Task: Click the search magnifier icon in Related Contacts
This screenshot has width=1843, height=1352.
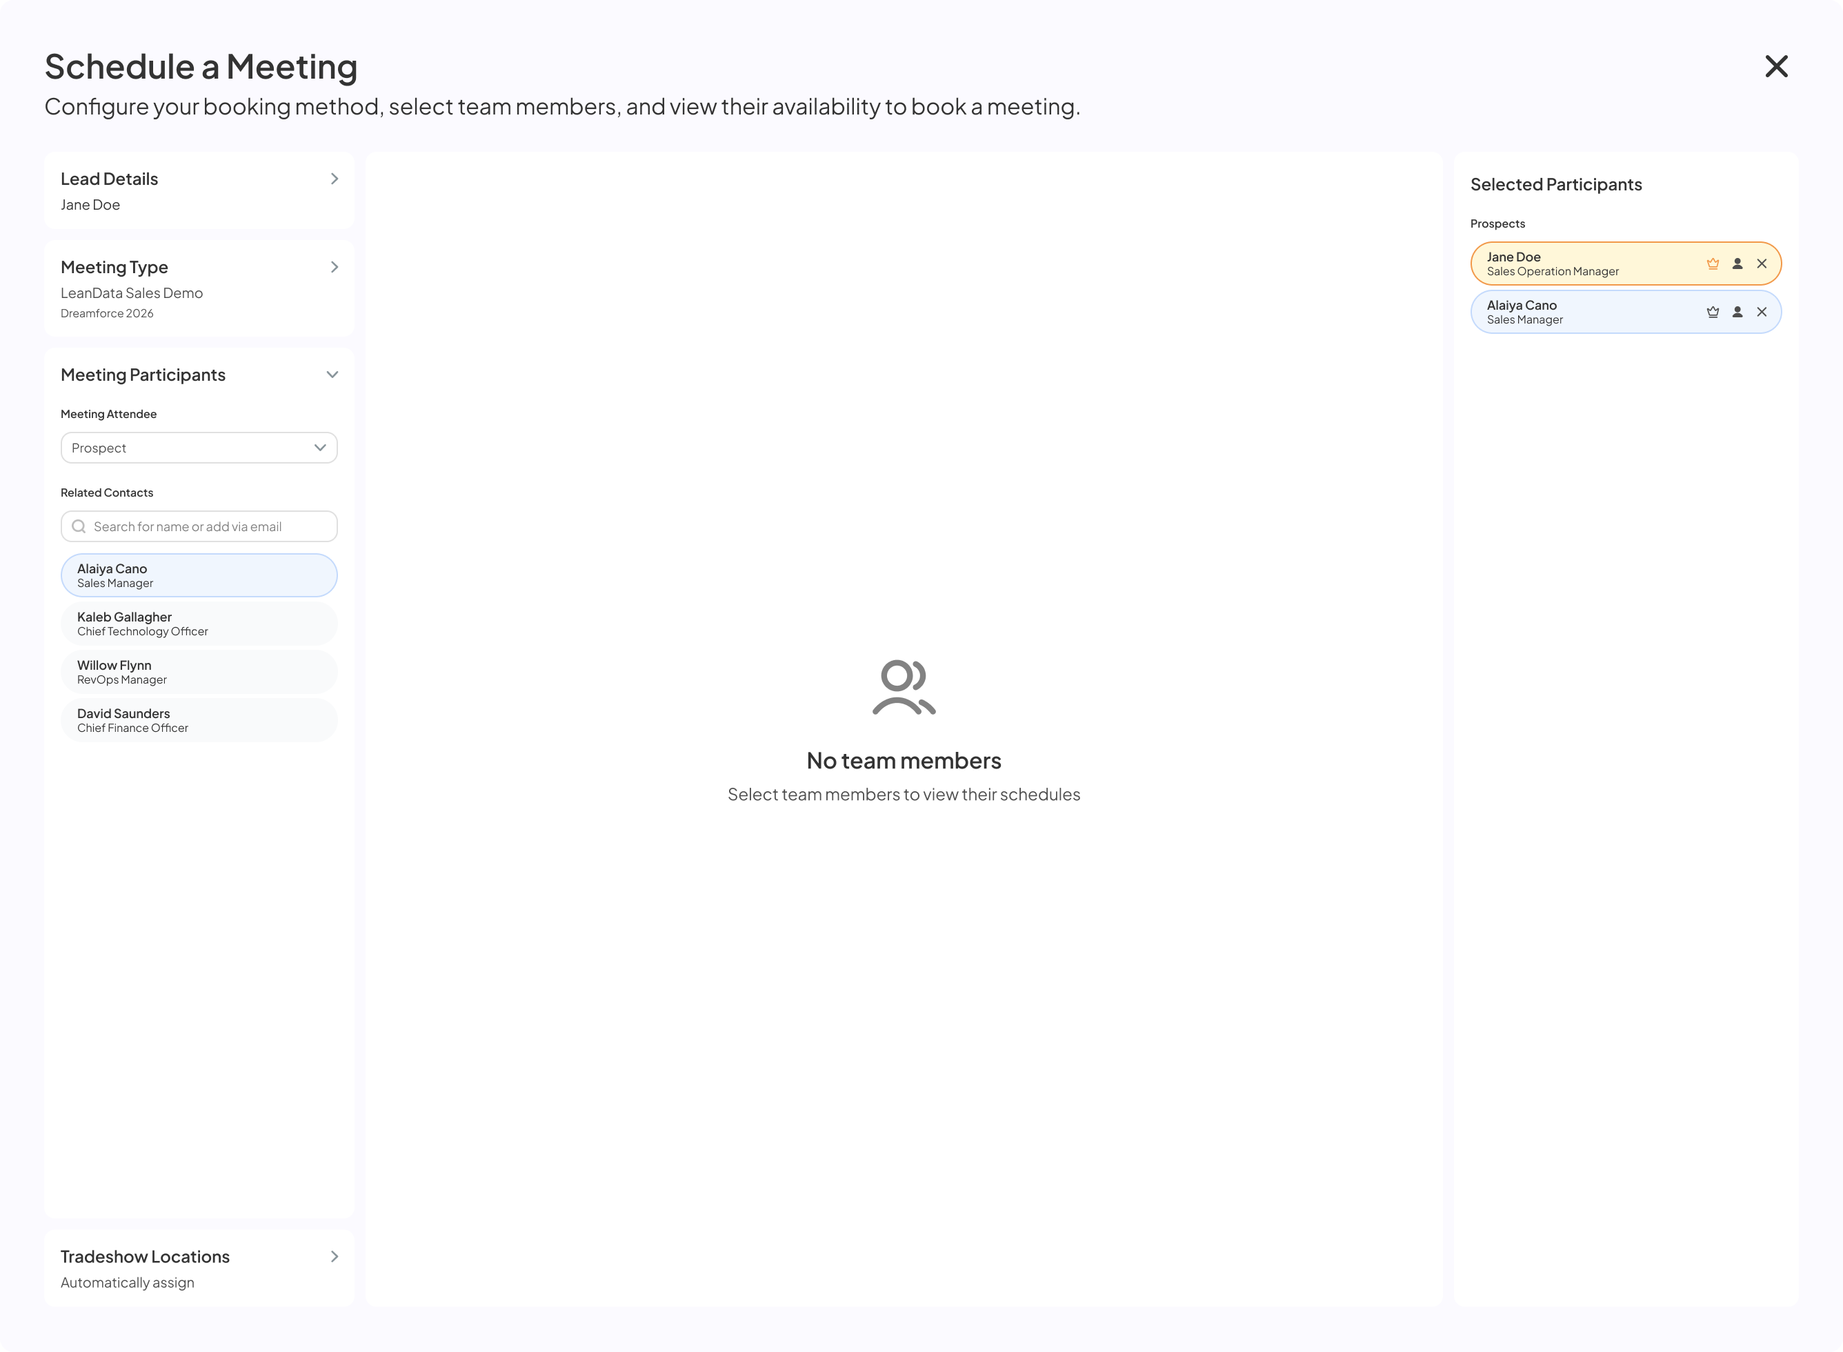Action: (x=79, y=526)
